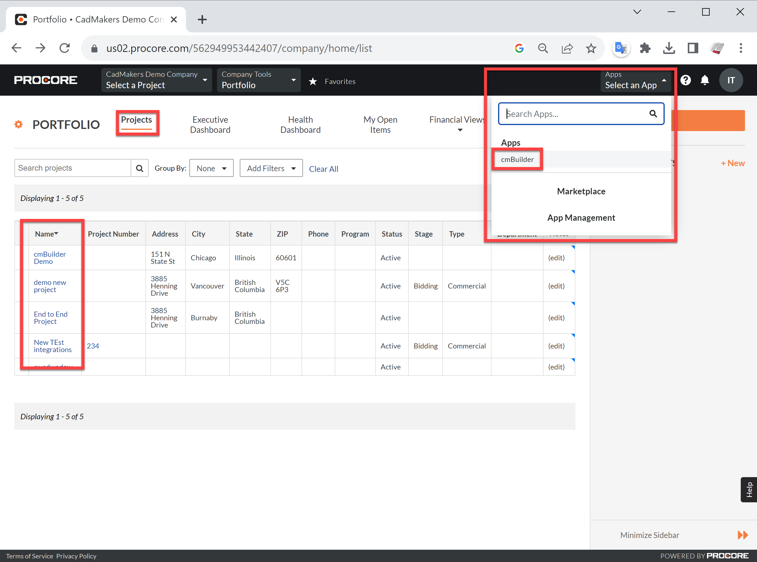This screenshot has width=757, height=562.
Task: Click the Favorites label in header
Action: [340, 82]
